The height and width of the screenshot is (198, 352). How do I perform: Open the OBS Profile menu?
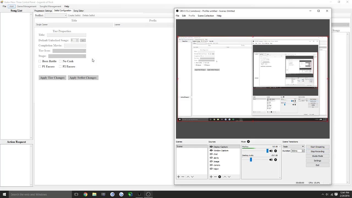tap(192, 16)
